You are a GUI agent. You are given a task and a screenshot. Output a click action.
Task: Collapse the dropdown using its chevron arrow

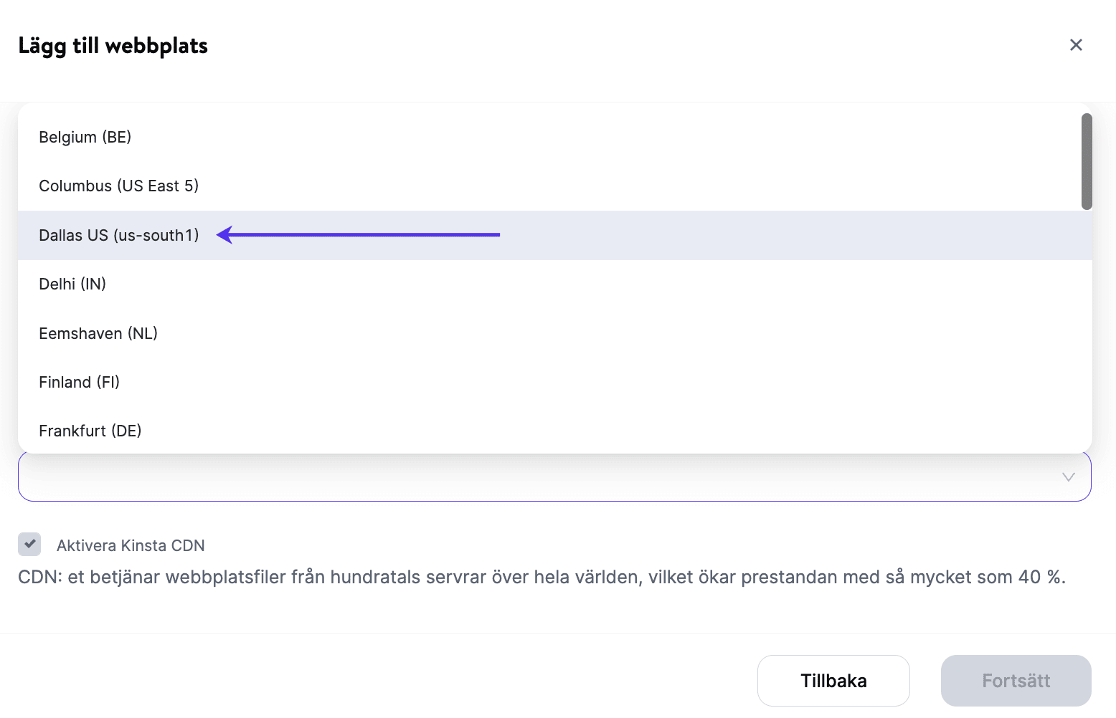[1068, 477]
